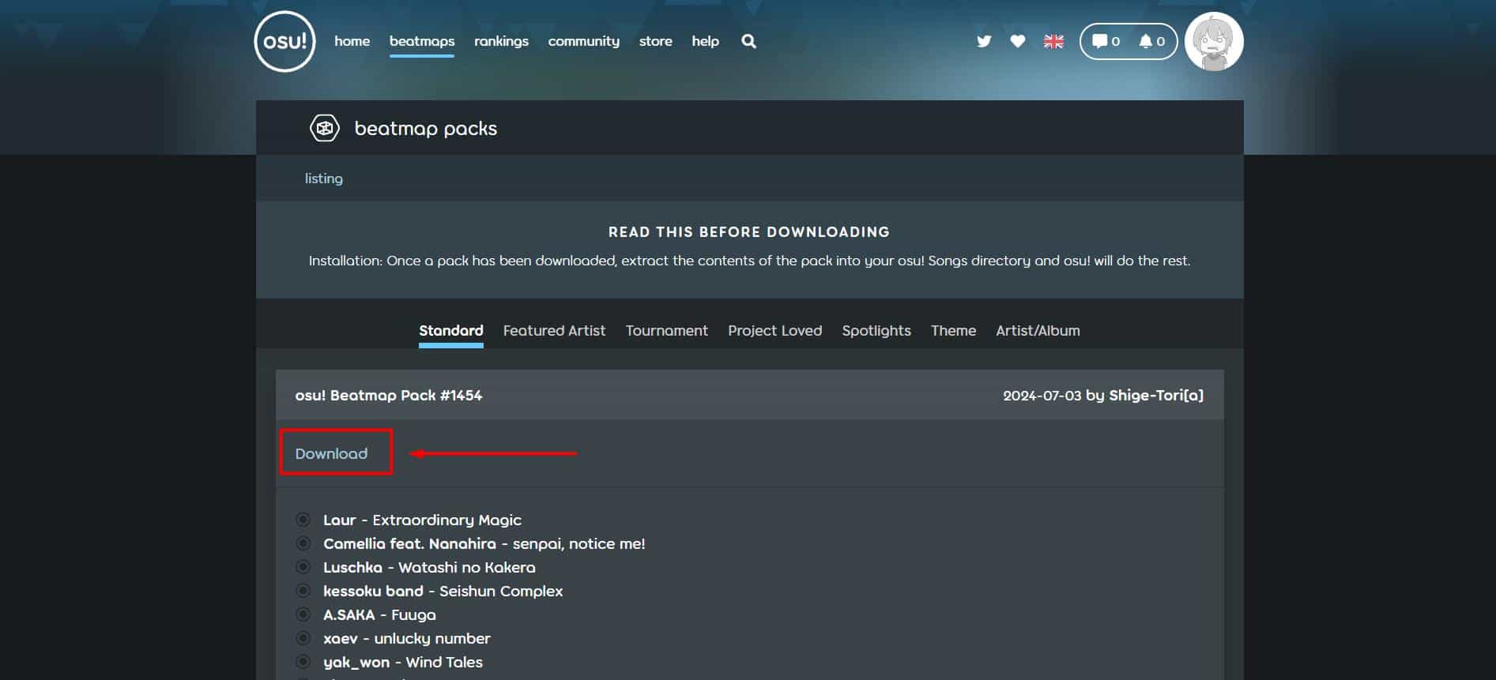The height and width of the screenshot is (680, 1496).
Task: Switch to the Spotlights tab
Action: point(876,331)
